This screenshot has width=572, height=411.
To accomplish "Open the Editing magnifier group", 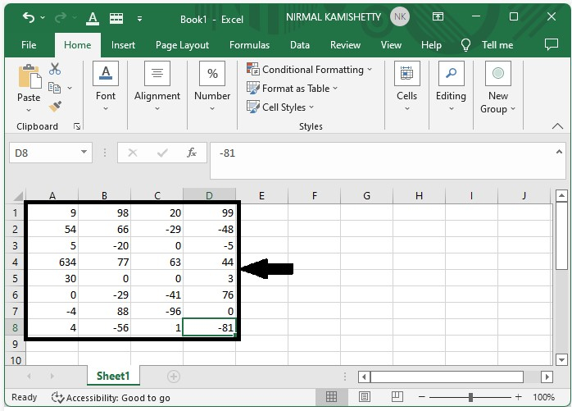I will pyautogui.click(x=451, y=74).
